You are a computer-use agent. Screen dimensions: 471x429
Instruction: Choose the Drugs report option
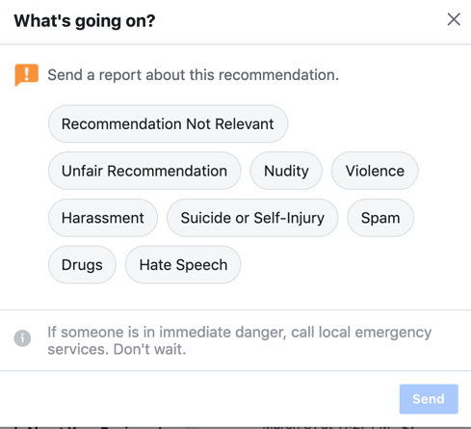[82, 265]
